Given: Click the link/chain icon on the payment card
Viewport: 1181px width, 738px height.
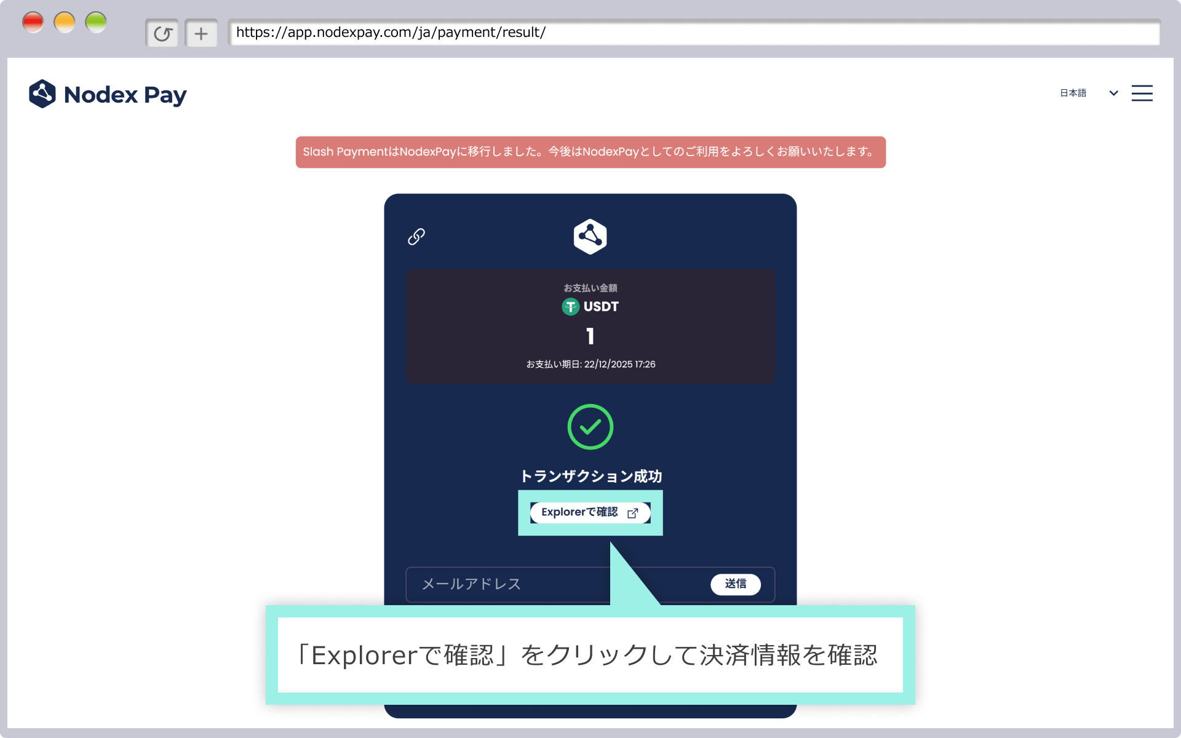Looking at the screenshot, I should 417,236.
